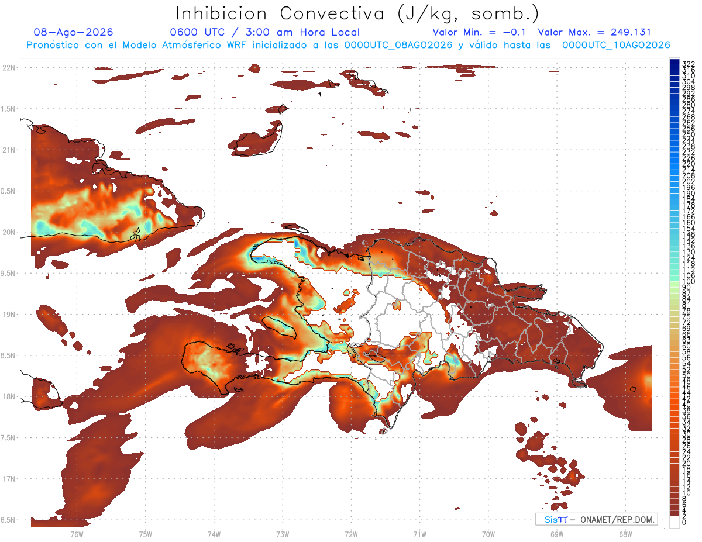Click the 17N latitude label
Image resolution: width=702 pixels, height=542 pixels.
click(x=9, y=478)
